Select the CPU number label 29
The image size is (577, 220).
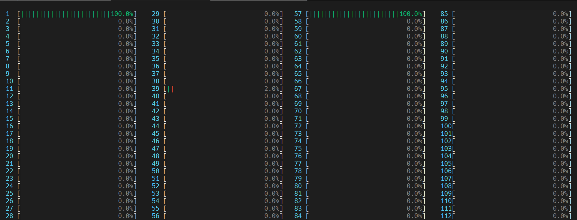(156, 14)
